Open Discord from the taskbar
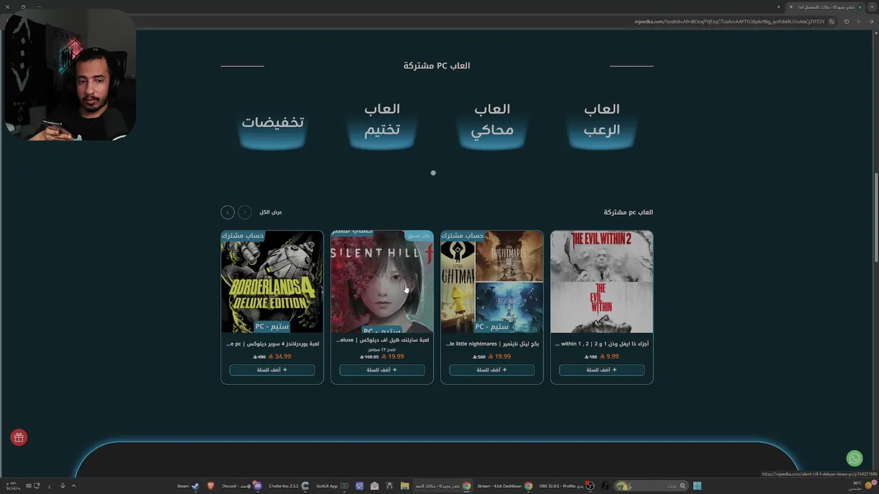Viewport: 879px width, 494px height. pos(241,486)
